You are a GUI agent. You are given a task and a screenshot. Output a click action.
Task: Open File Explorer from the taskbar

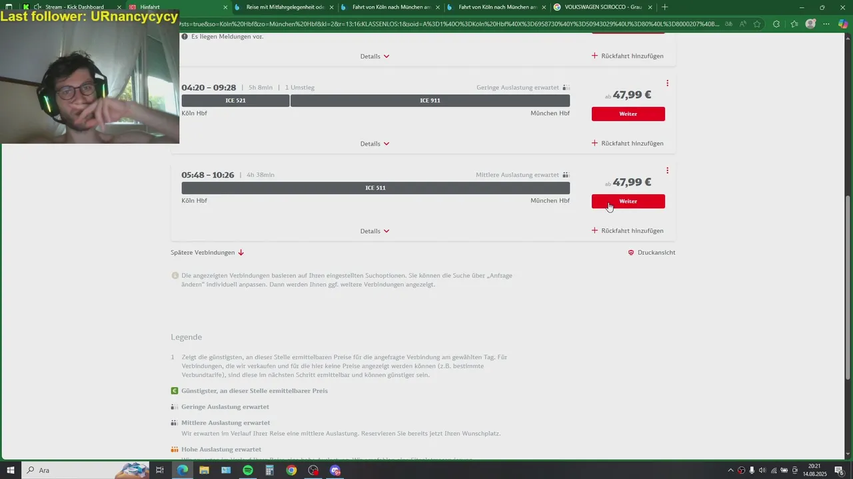(x=204, y=470)
